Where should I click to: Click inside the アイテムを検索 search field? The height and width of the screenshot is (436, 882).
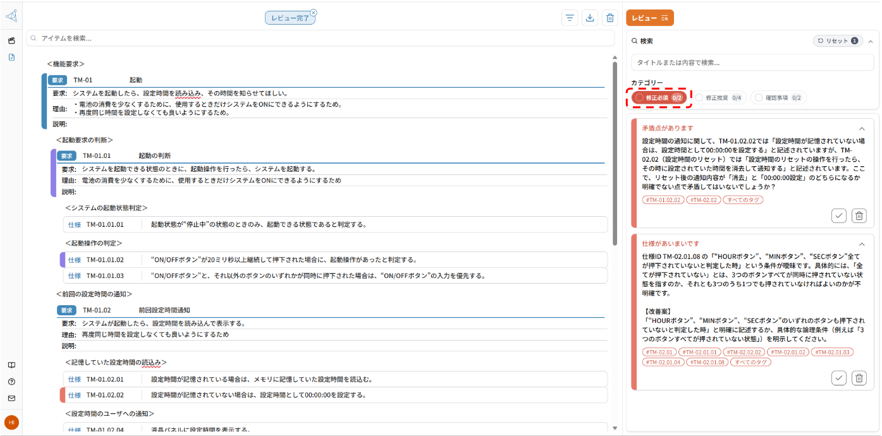pyautogui.click(x=190, y=39)
